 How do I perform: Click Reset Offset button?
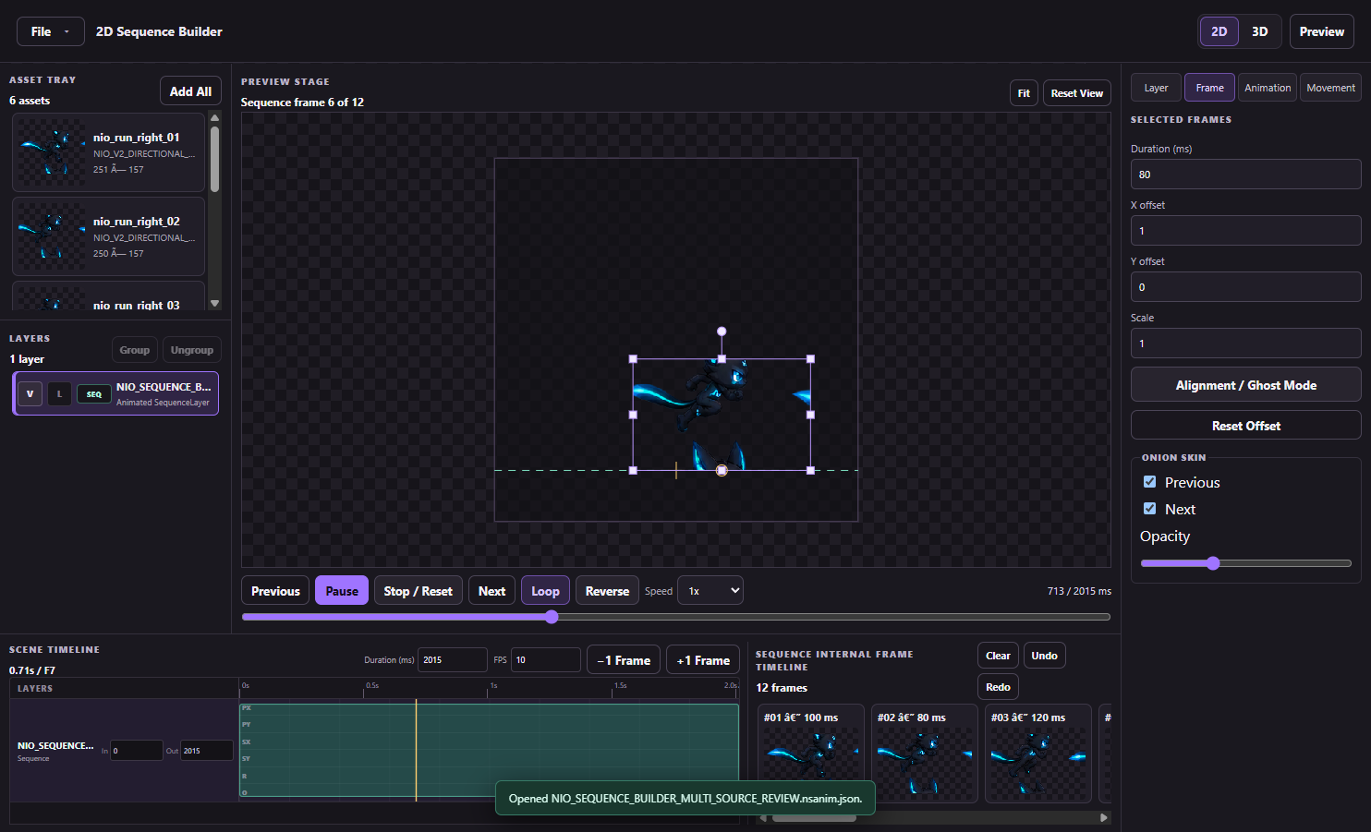click(1245, 426)
